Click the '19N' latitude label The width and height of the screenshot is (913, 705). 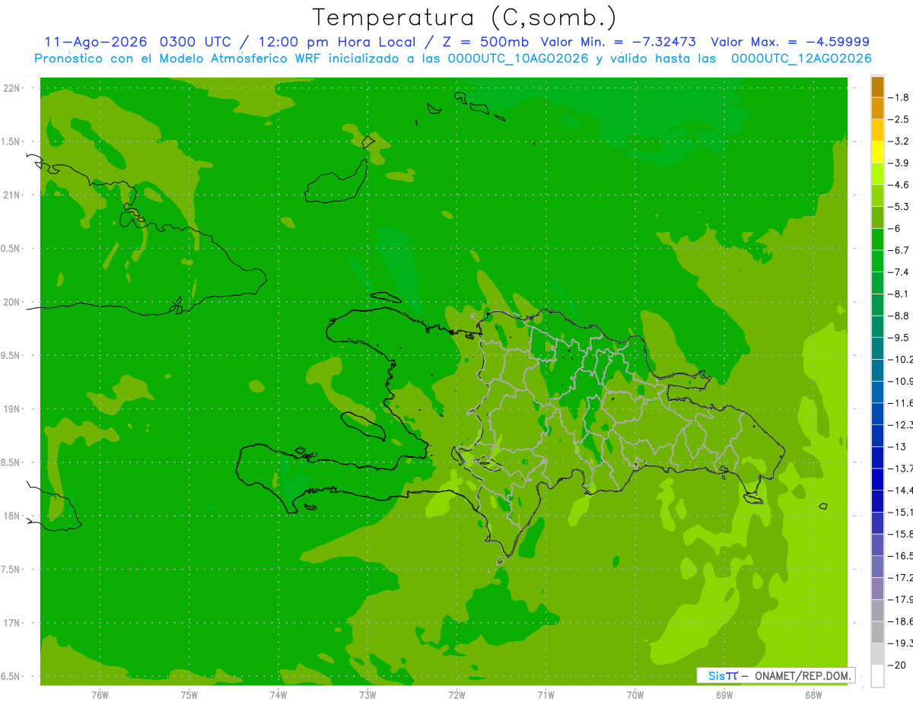13,409
